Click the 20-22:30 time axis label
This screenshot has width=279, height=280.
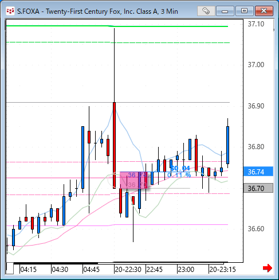point(128,270)
